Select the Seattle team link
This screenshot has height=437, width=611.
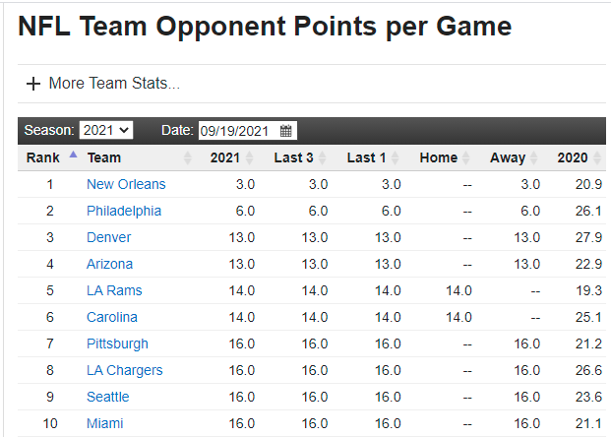107,397
